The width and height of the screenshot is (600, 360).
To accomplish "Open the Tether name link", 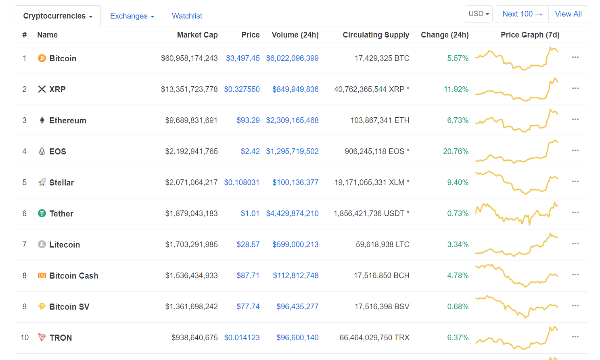I will 61,214.
